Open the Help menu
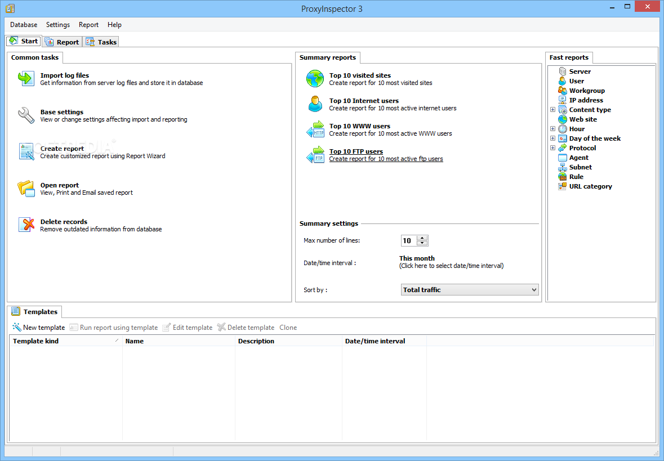This screenshot has height=461, width=664. (114, 25)
